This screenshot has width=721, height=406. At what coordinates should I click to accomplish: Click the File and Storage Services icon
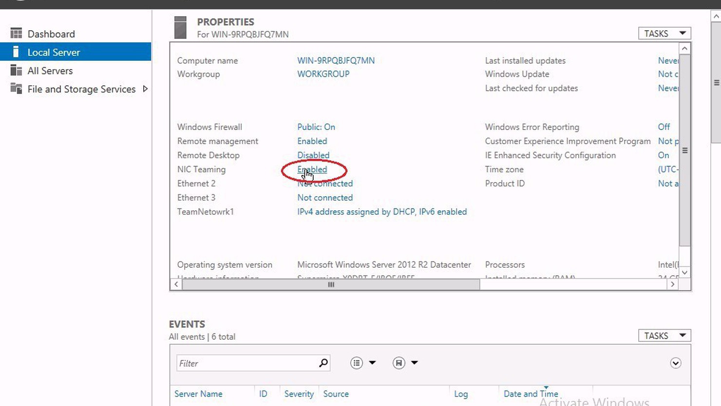click(16, 89)
